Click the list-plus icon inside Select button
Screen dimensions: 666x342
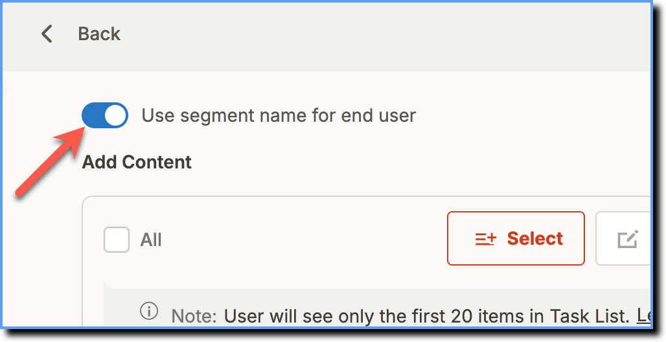tap(485, 239)
